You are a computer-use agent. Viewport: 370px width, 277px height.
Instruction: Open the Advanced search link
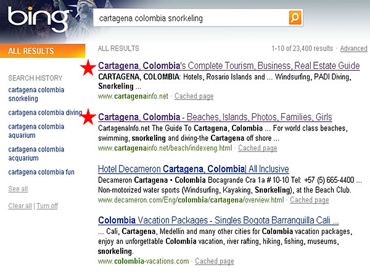click(353, 49)
